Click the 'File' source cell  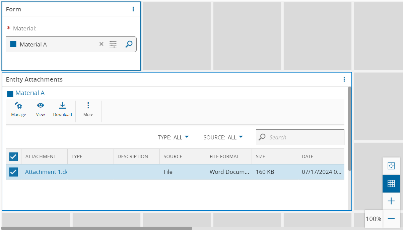click(x=183, y=172)
